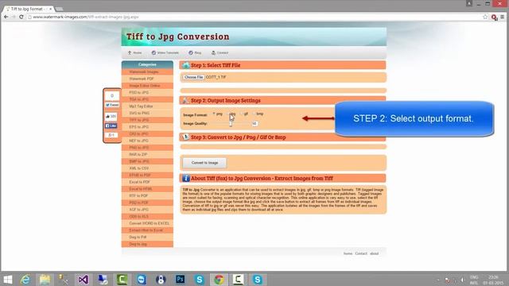Click the Video Tutorials icon in navigation
509x286 pixels.
point(153,52)
